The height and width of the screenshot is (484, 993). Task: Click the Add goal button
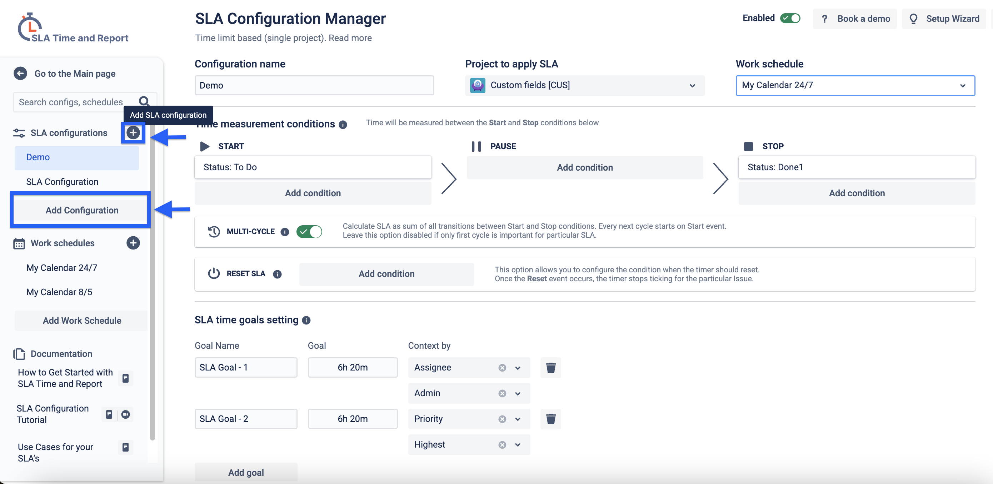(x=246, y=473)
